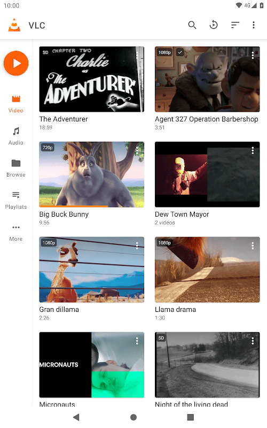Tap the Android back navigation button

tap(76, 417)
